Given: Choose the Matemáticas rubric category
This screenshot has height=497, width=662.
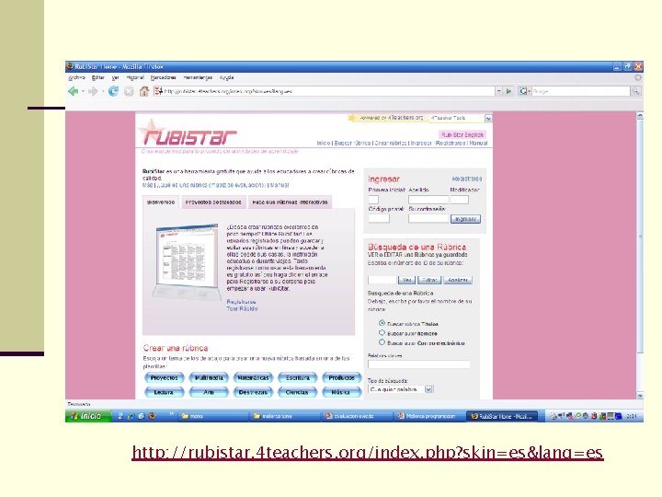Looking at the screenshot, I should pos(253,377).
